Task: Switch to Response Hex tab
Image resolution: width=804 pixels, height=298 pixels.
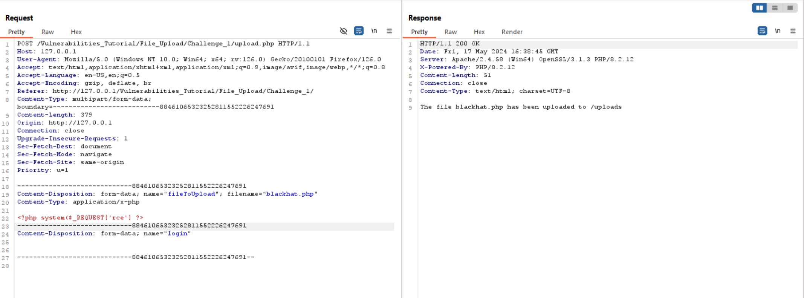Action: coord(479,32)
